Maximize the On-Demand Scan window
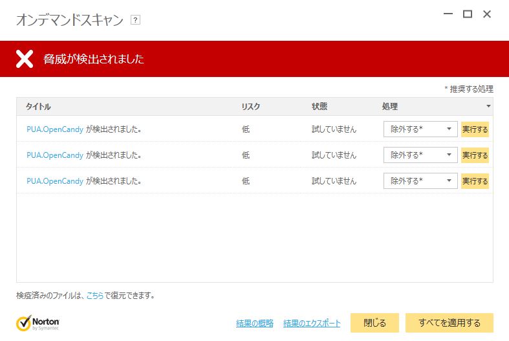 click(x=468, y=14)
